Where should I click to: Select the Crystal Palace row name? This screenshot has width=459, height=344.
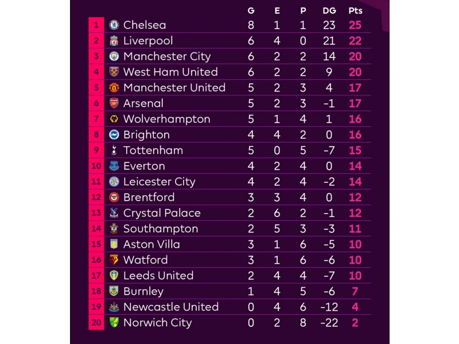tap(162, 213)
